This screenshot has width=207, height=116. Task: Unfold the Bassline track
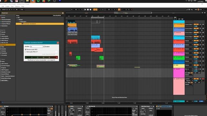coord(175,33)
